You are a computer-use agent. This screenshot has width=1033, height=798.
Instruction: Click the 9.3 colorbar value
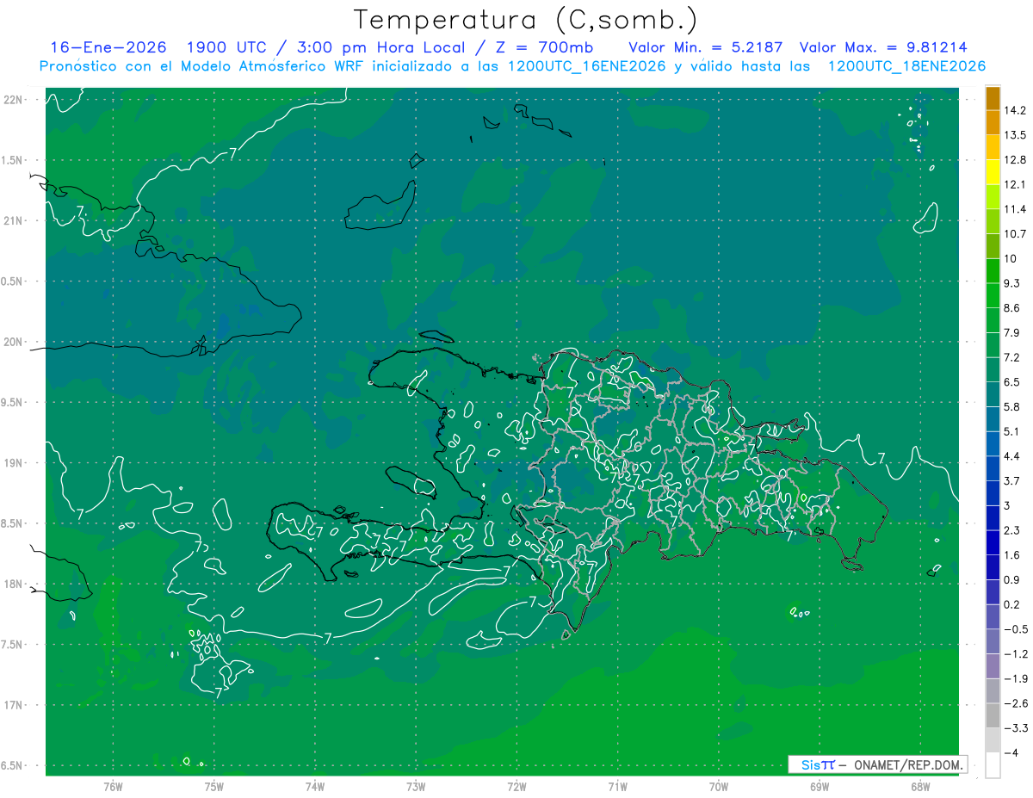click(1012, 283)
